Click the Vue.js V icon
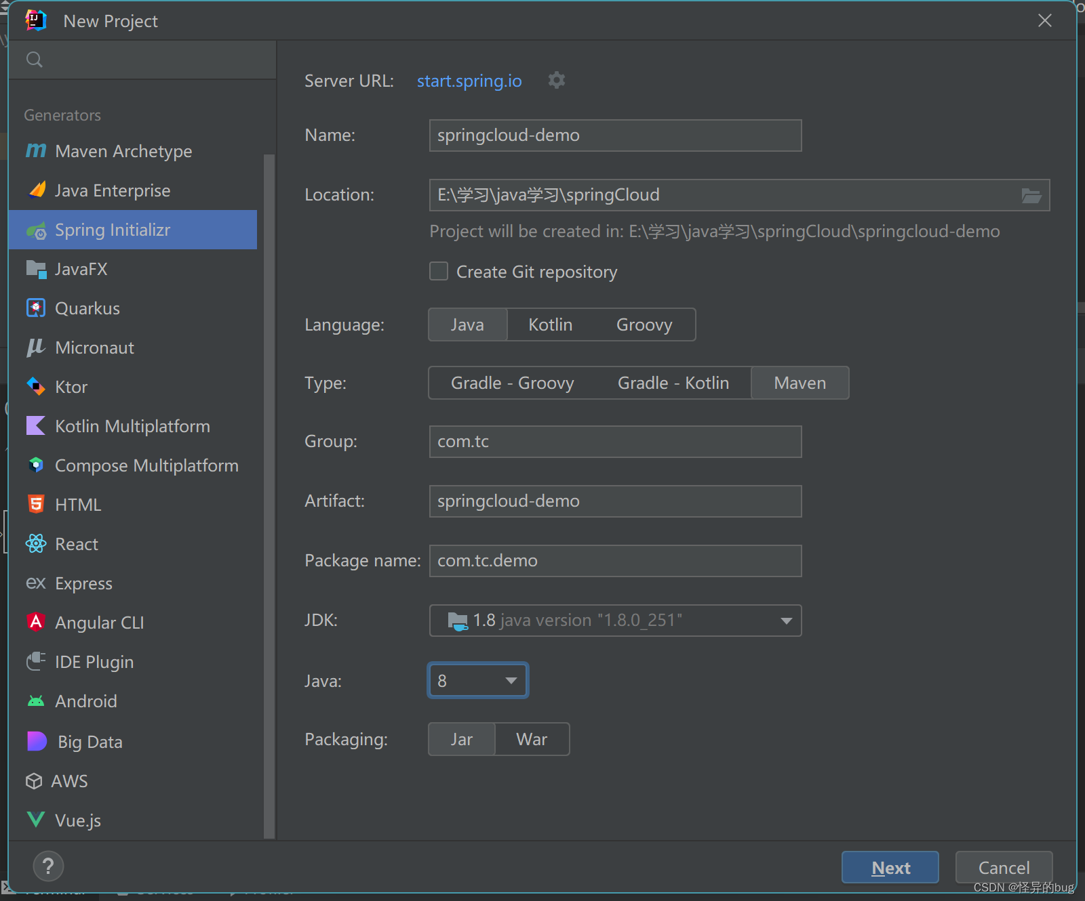1085x901 pixels. 36,820
